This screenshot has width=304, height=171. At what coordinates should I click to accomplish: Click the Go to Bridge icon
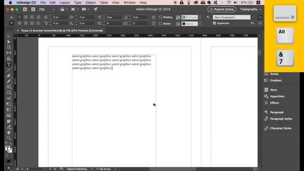[x=25, y=9]
